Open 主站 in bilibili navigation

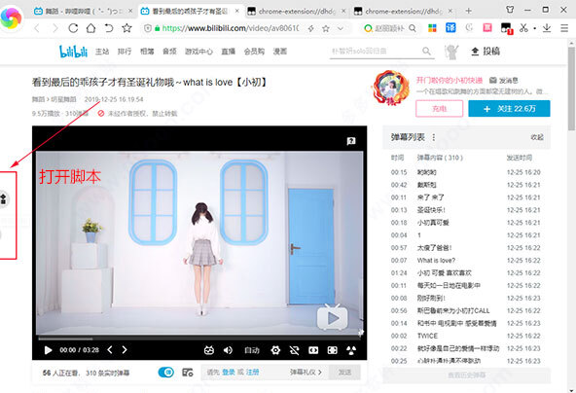[x=102, y=52]
